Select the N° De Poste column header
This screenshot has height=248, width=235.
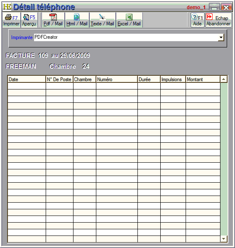(59, 79)
